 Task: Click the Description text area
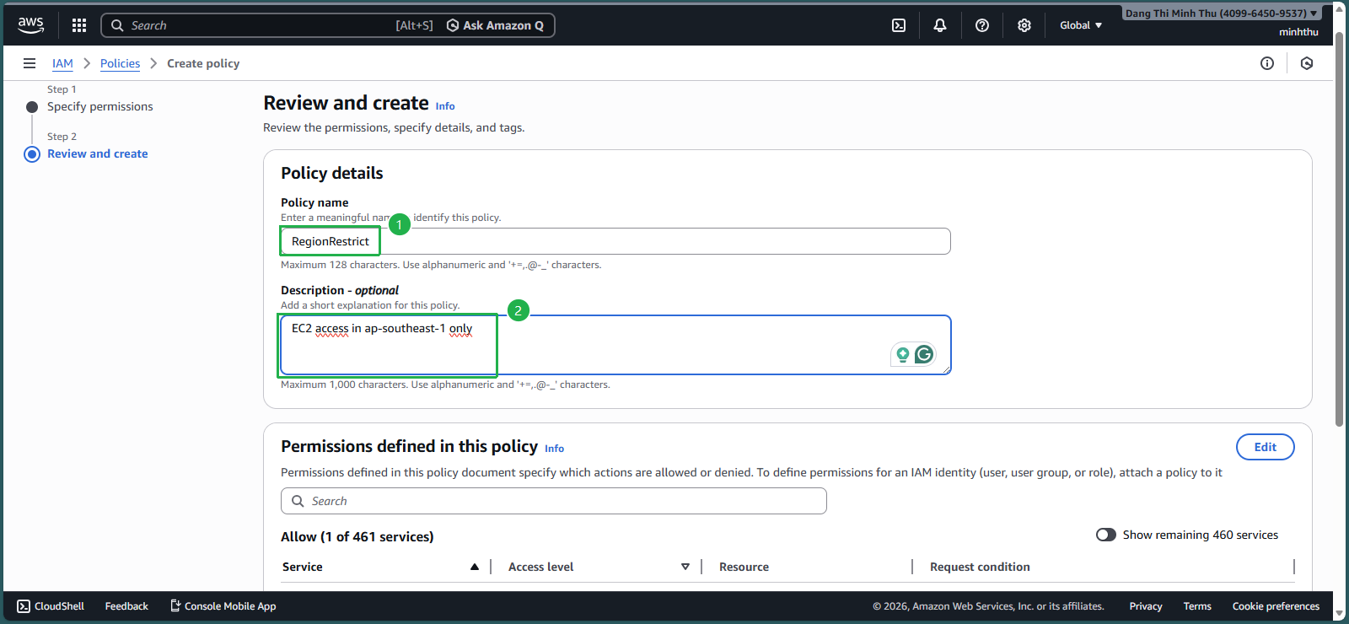615,345
